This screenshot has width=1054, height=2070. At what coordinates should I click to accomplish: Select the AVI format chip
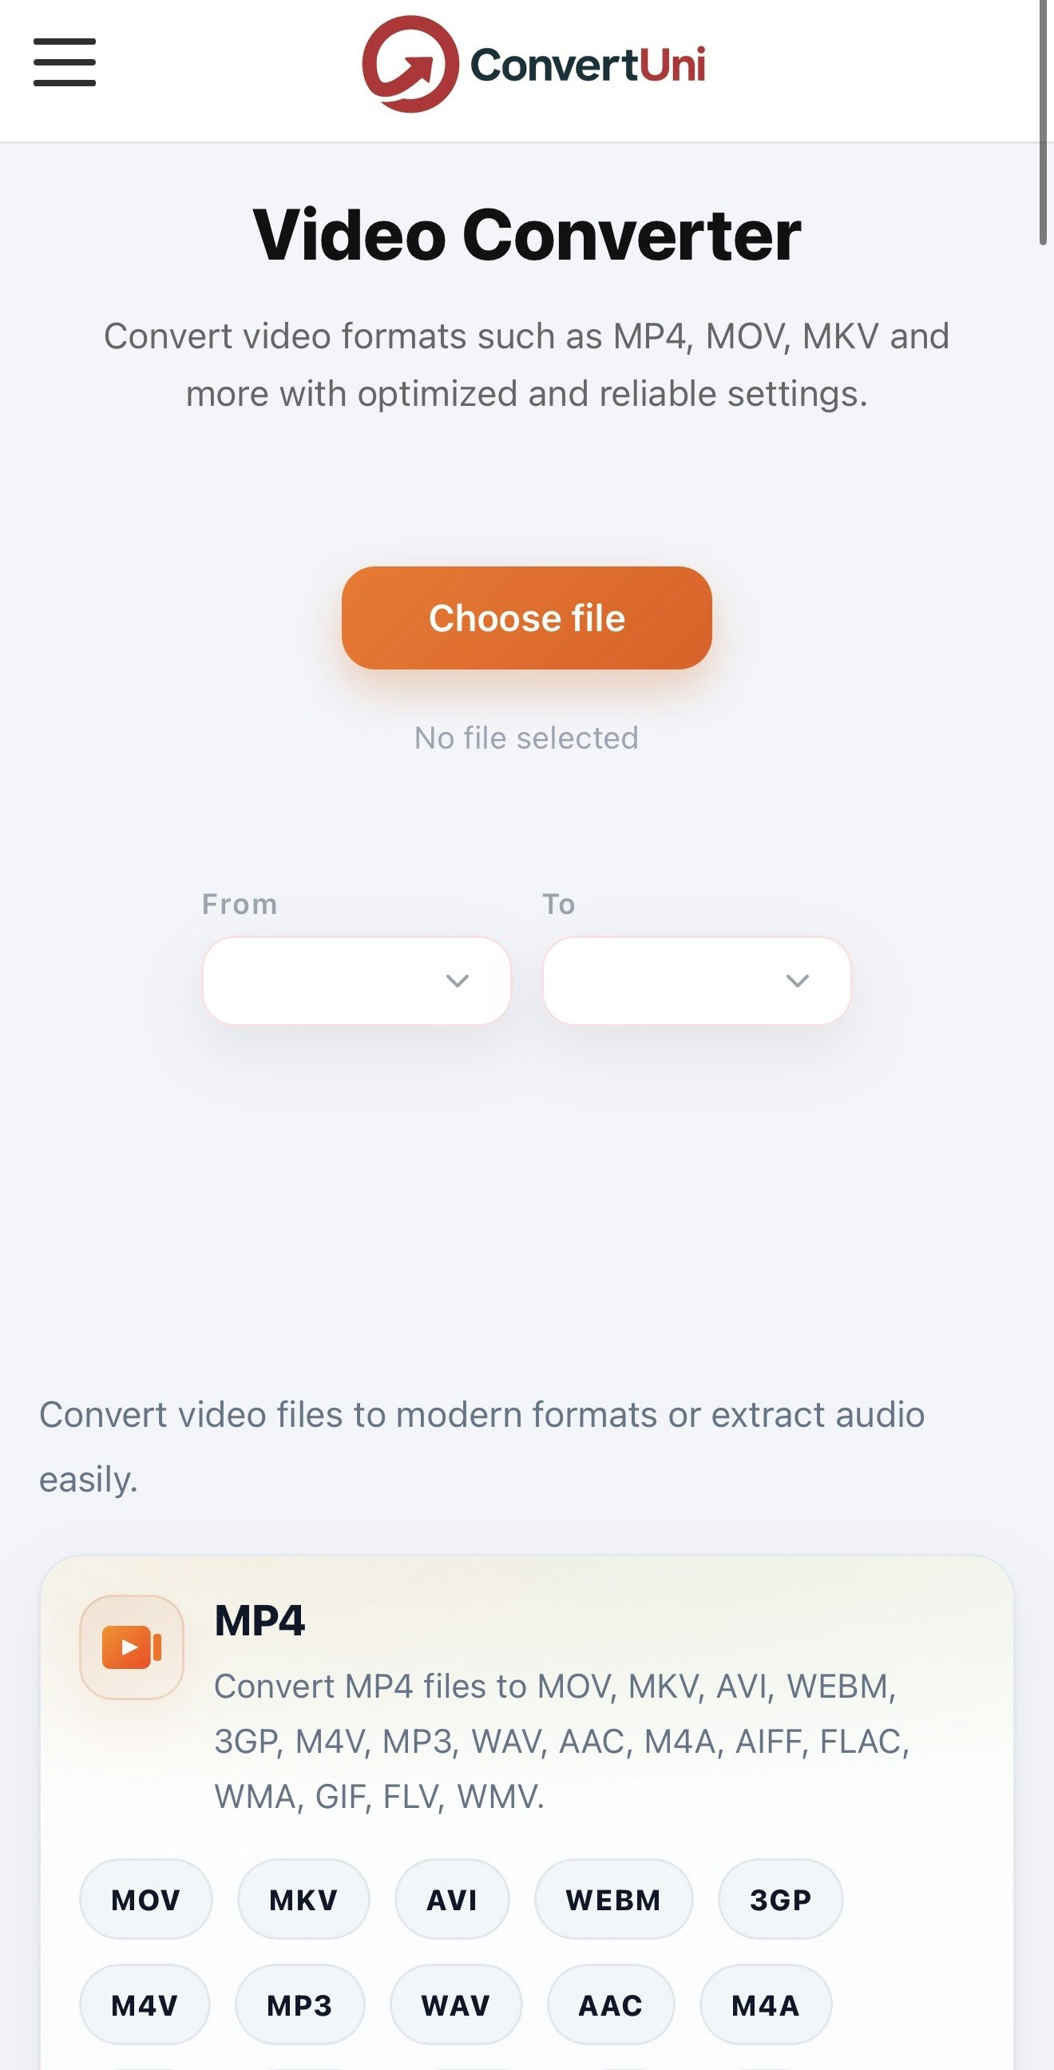(x=452, y=1900)
